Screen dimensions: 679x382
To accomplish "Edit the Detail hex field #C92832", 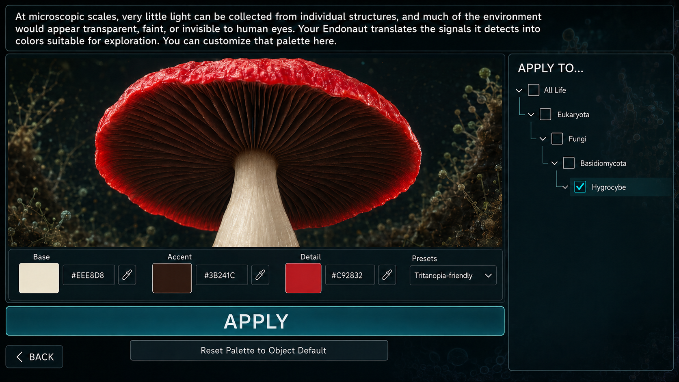I will 350,275.
